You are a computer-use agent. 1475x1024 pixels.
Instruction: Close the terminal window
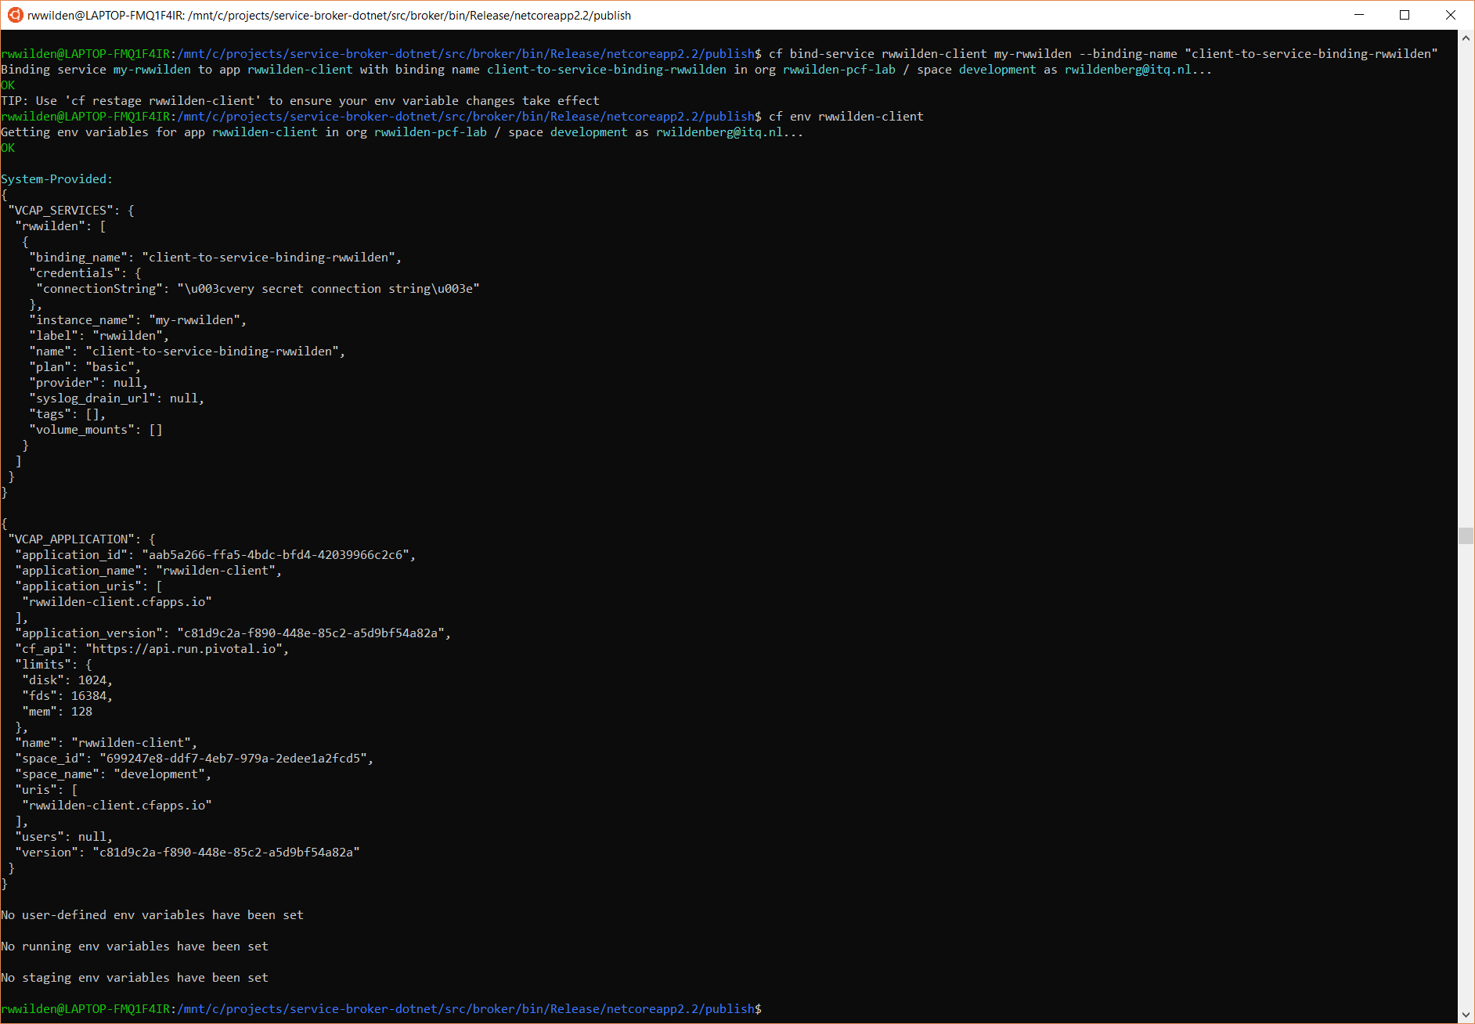(1450, 15)
